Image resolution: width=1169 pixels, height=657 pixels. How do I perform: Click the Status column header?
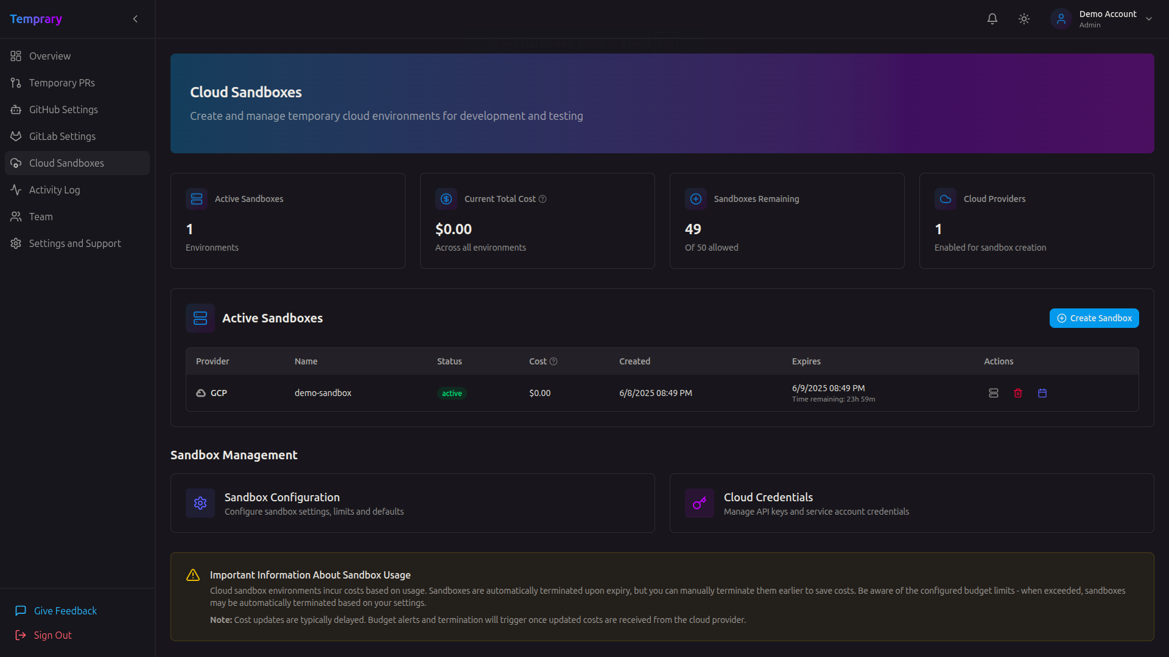point(449,361)
